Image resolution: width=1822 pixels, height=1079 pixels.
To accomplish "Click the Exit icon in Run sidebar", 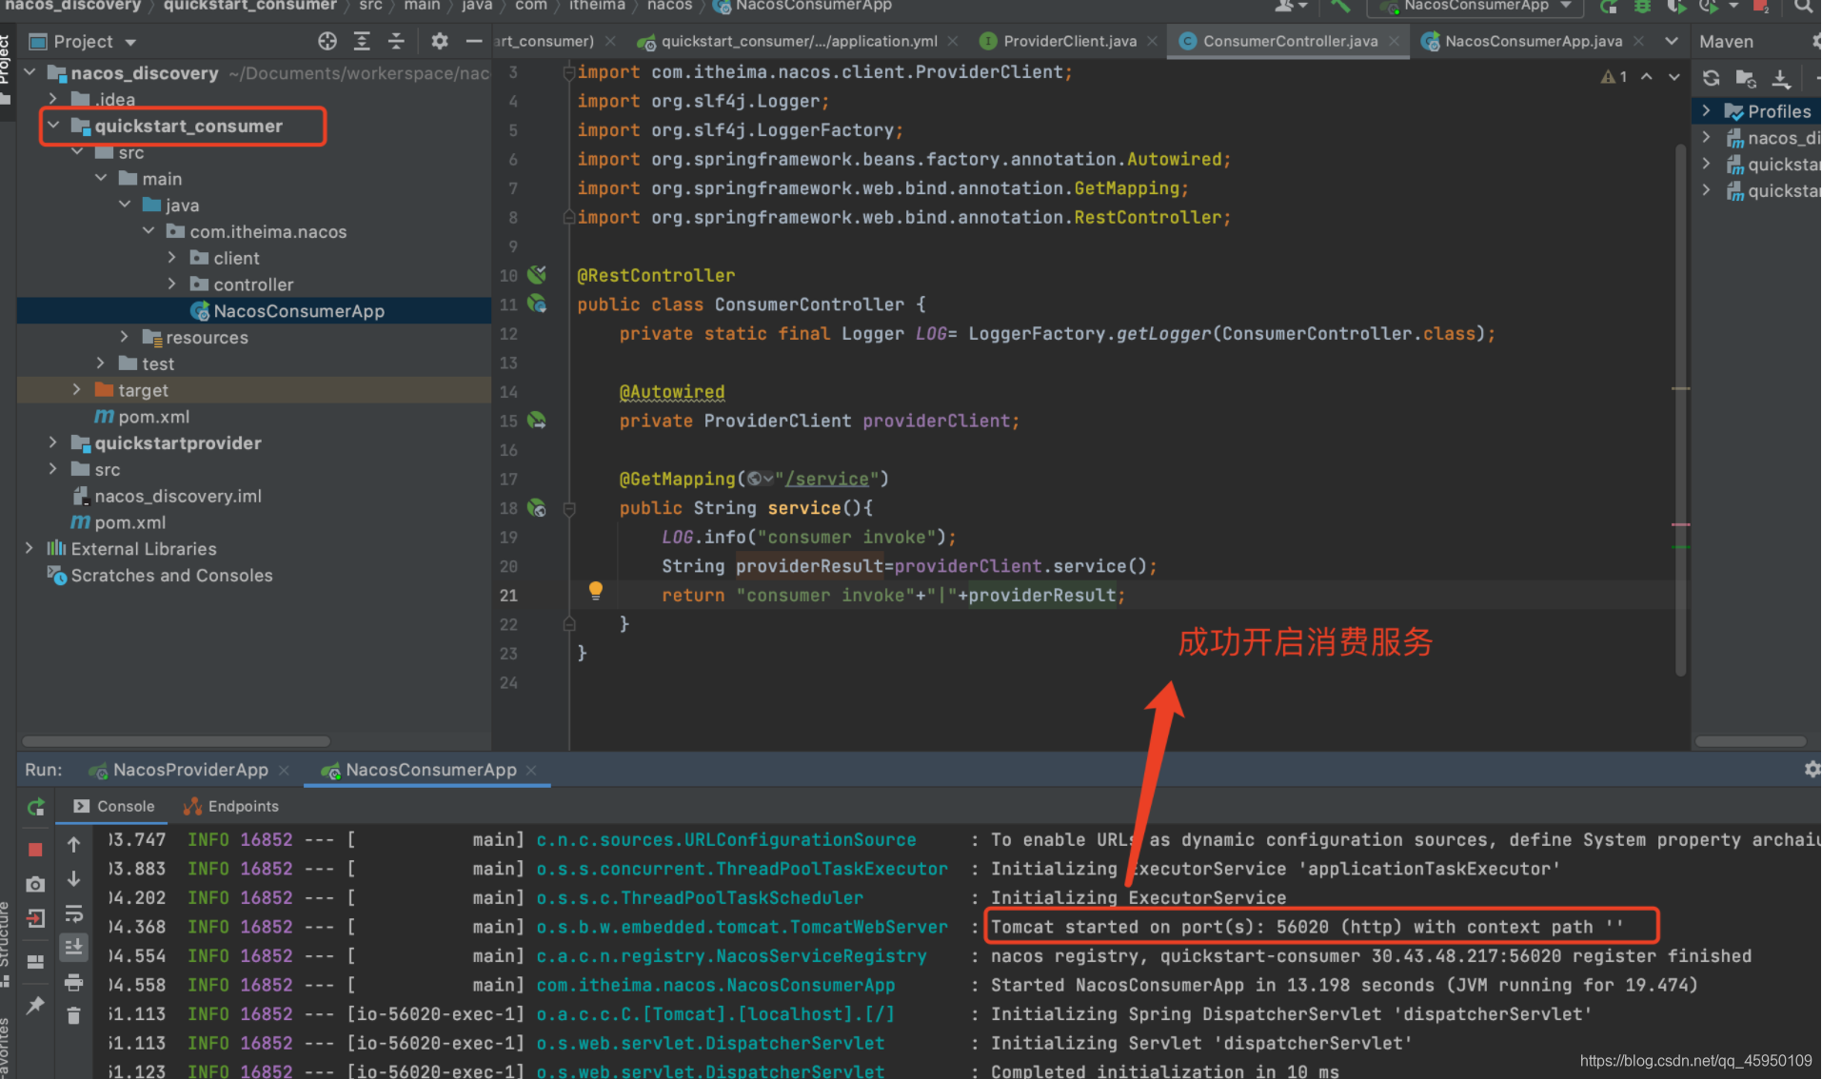I will point(36,918).
